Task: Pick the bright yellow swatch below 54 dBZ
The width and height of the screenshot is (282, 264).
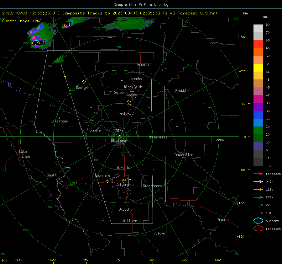Action: [x=258, y=67]
